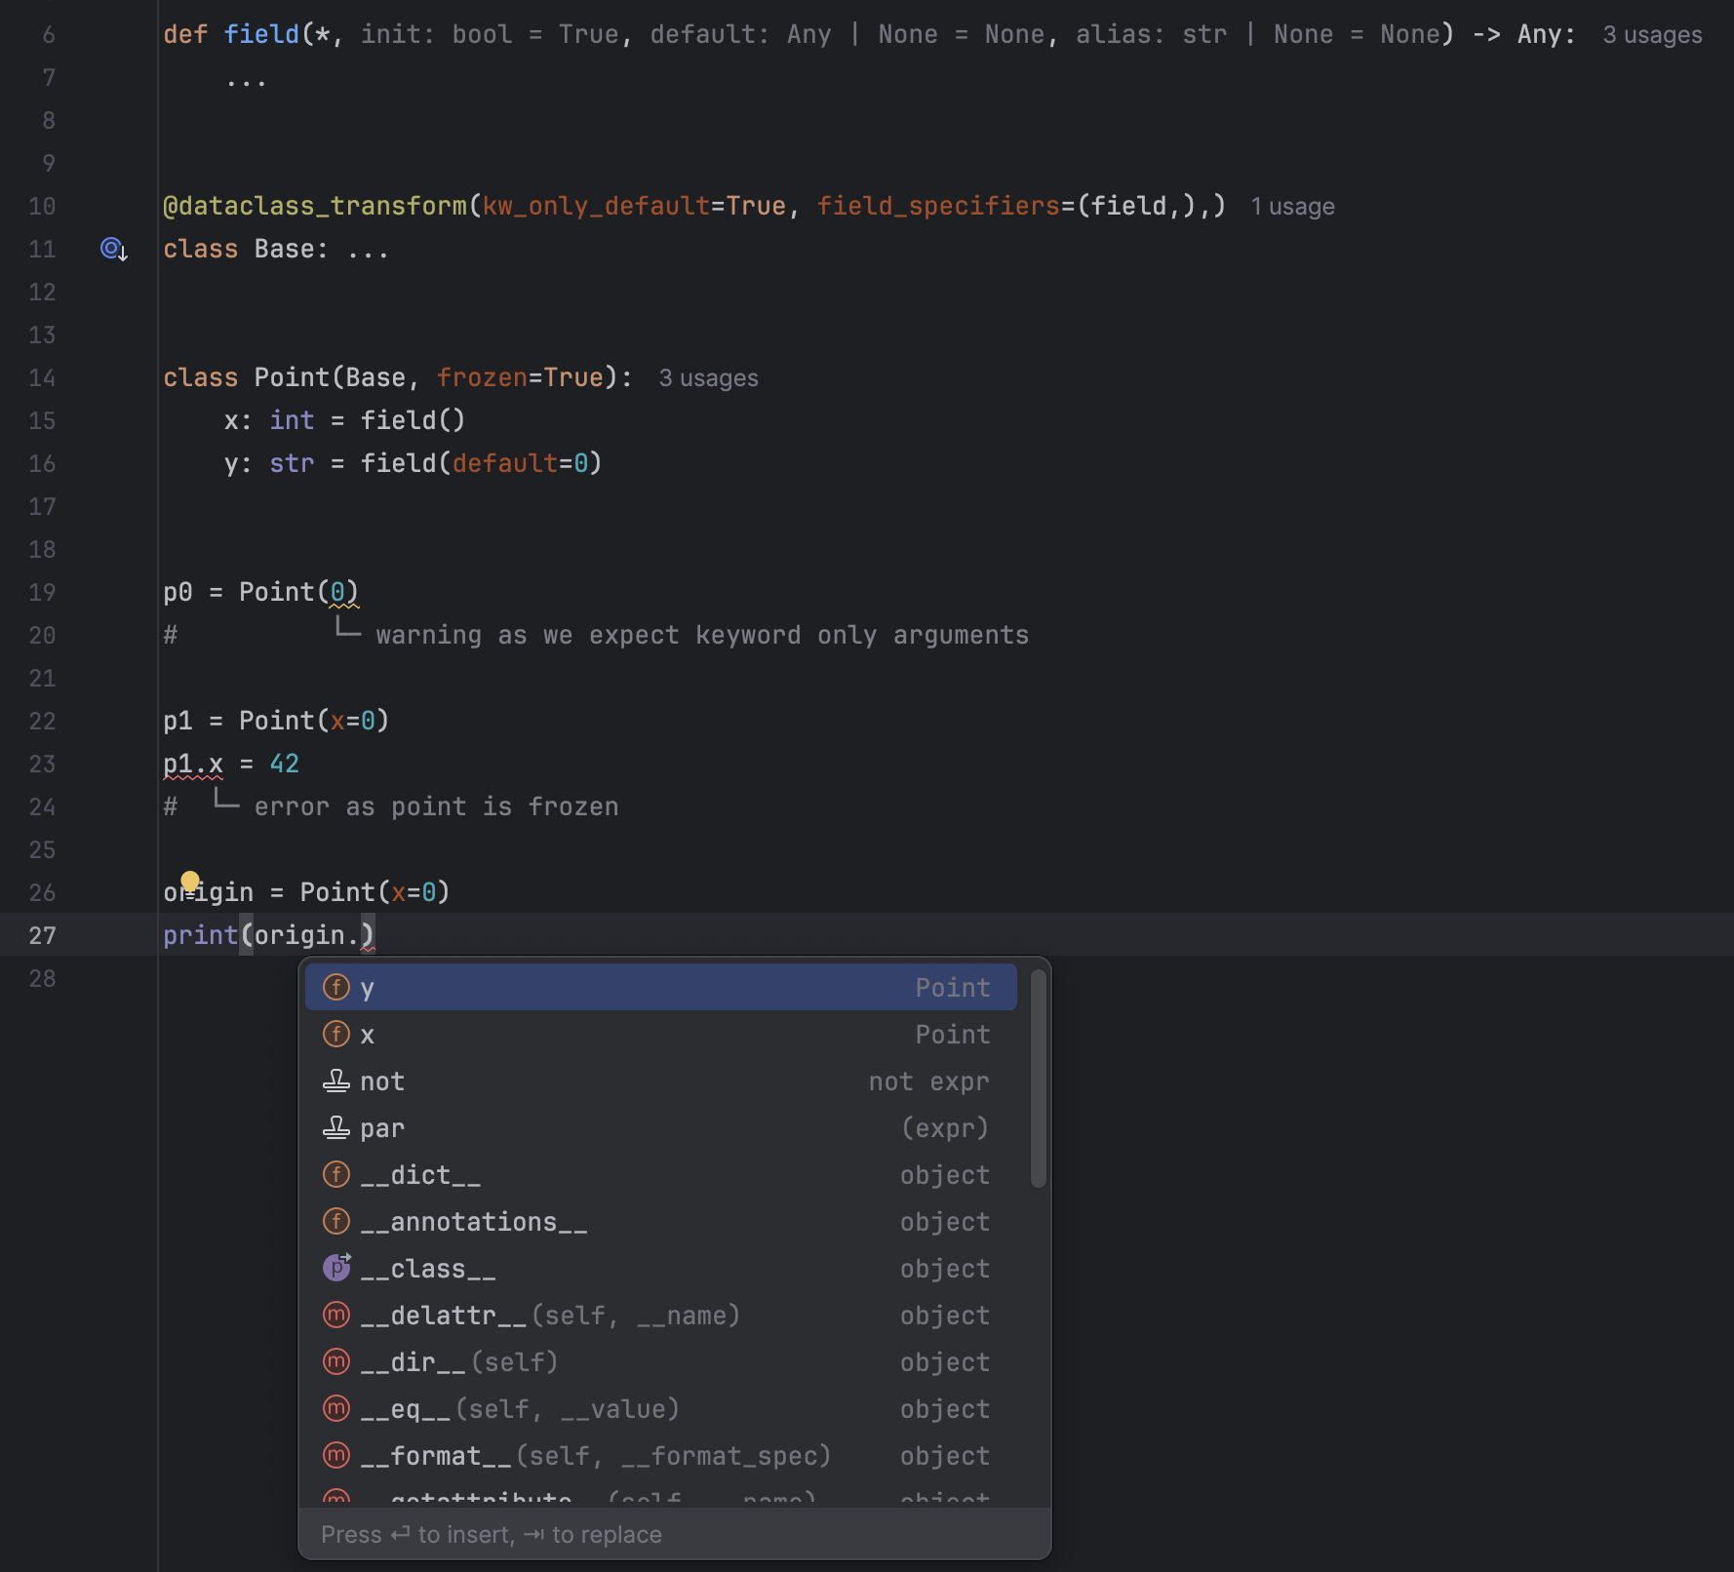The image size is (1734, 1572).
Task: Click the field icon next to y suggestion
Action: coord(336,988)
